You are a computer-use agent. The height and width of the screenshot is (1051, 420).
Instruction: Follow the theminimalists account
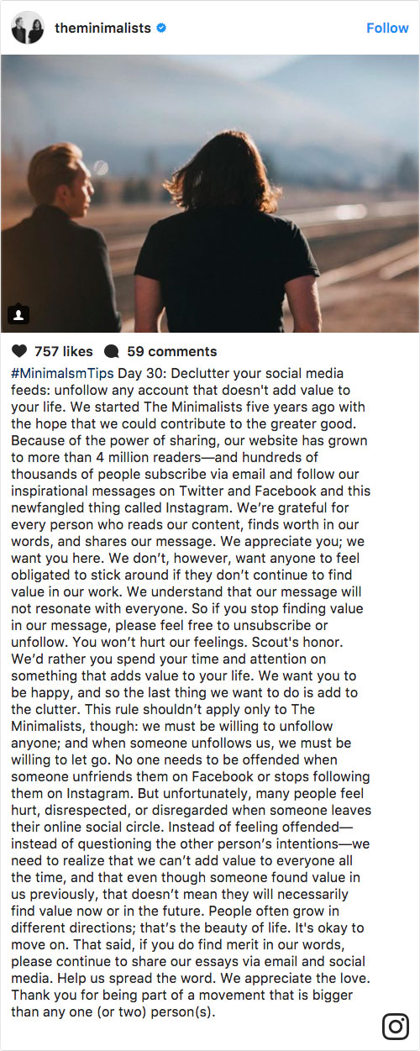pos(387,28)
